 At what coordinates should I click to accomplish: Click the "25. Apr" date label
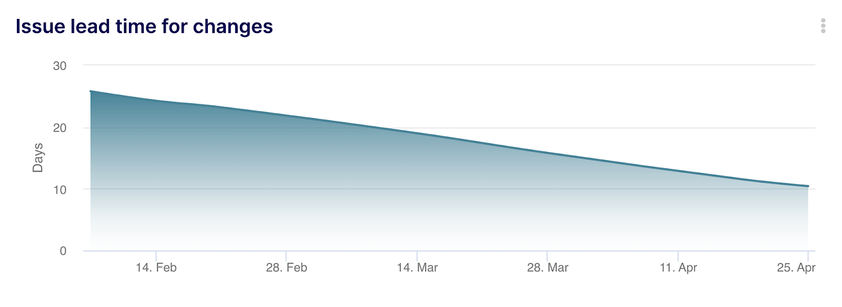coord(796,268)
